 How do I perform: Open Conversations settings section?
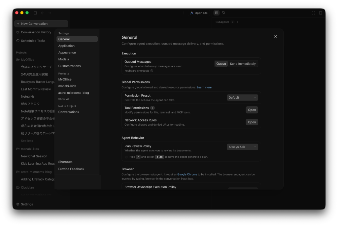click(x=69, y=112)
